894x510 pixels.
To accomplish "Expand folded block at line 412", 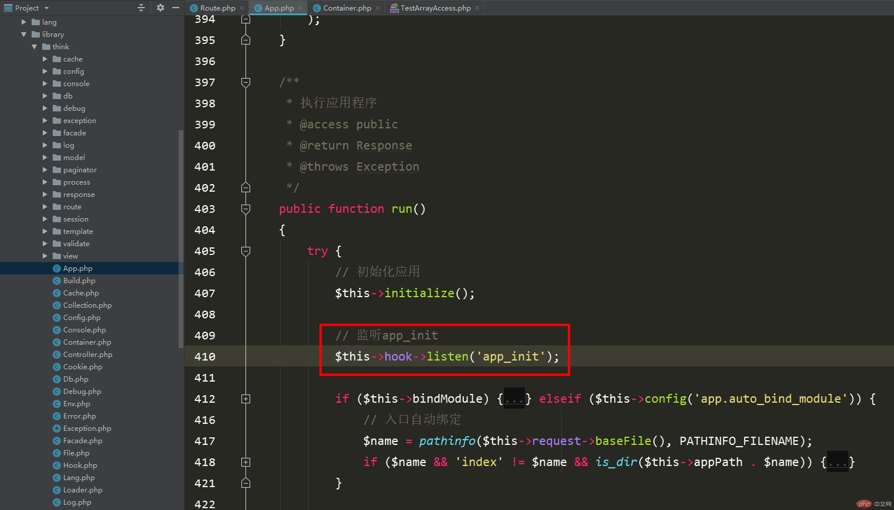I will coord(246,399).
